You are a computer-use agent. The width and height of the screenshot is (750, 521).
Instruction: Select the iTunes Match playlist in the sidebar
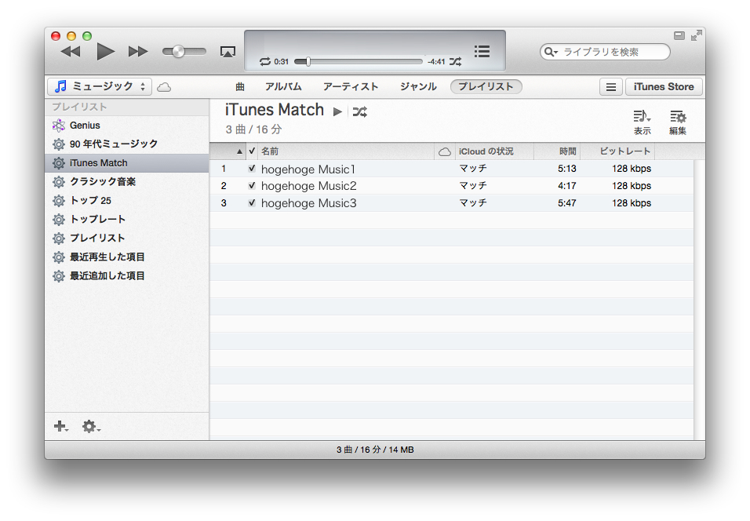(127, 163)
